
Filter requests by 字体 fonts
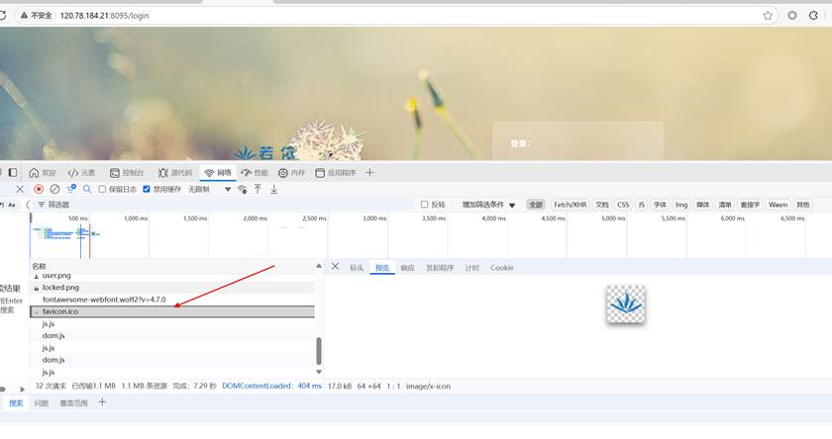click(x=660, y=205)
